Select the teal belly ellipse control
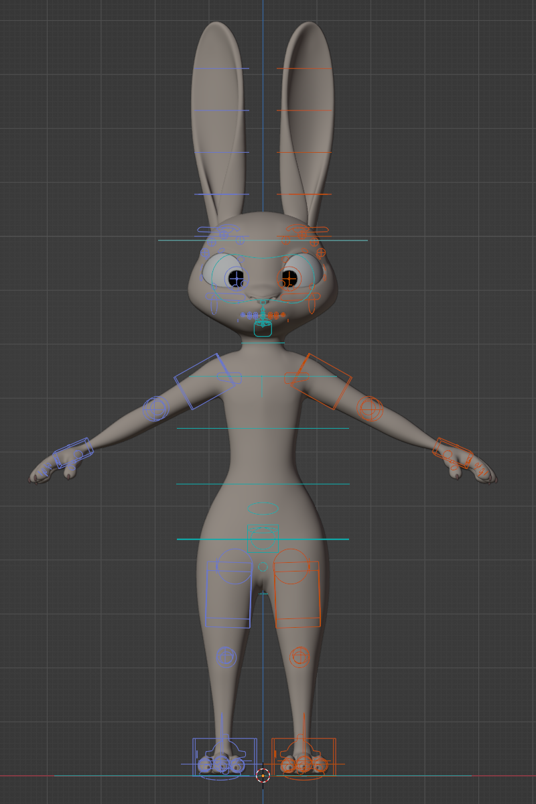Viewport: 536px width, 804px height. pos(263,509)
